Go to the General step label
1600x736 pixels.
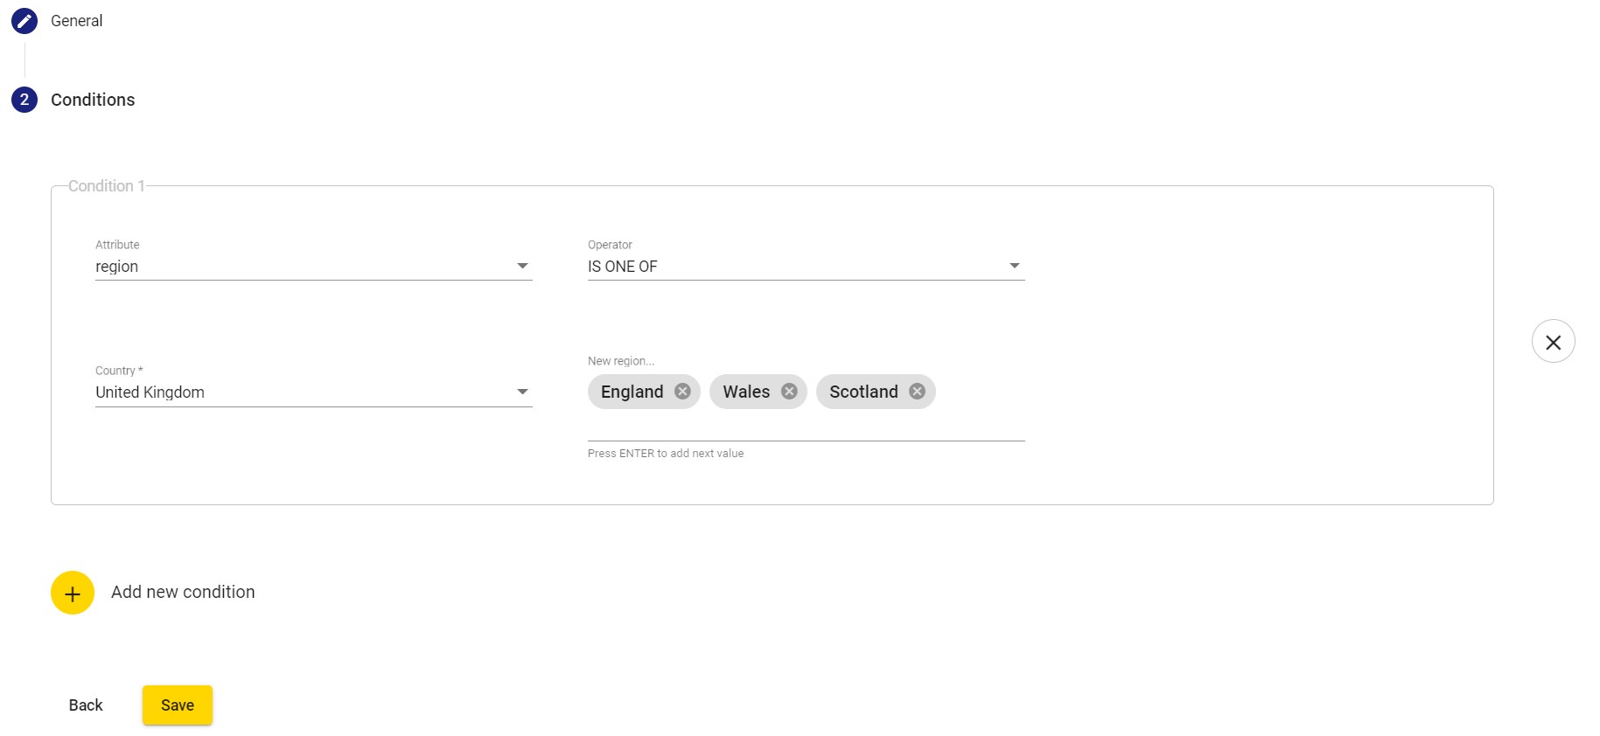click(x=76, y=21)
